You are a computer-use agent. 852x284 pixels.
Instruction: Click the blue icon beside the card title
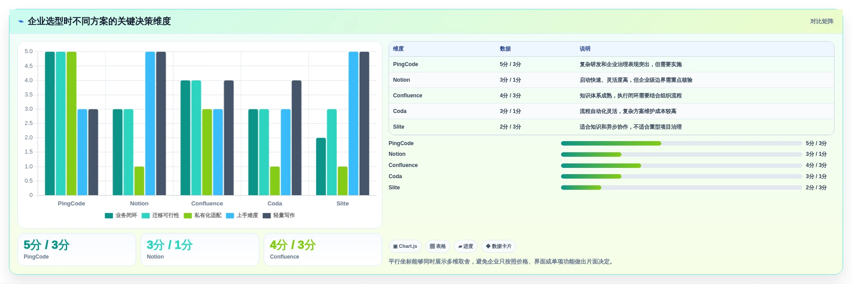(x=21, y=21)
